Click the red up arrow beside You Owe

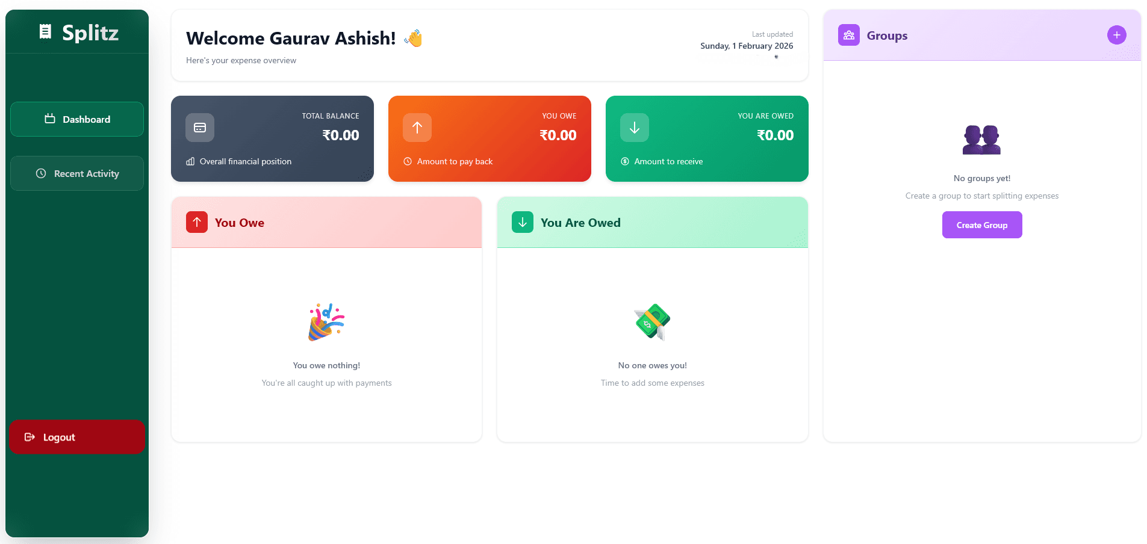(197, 222)
